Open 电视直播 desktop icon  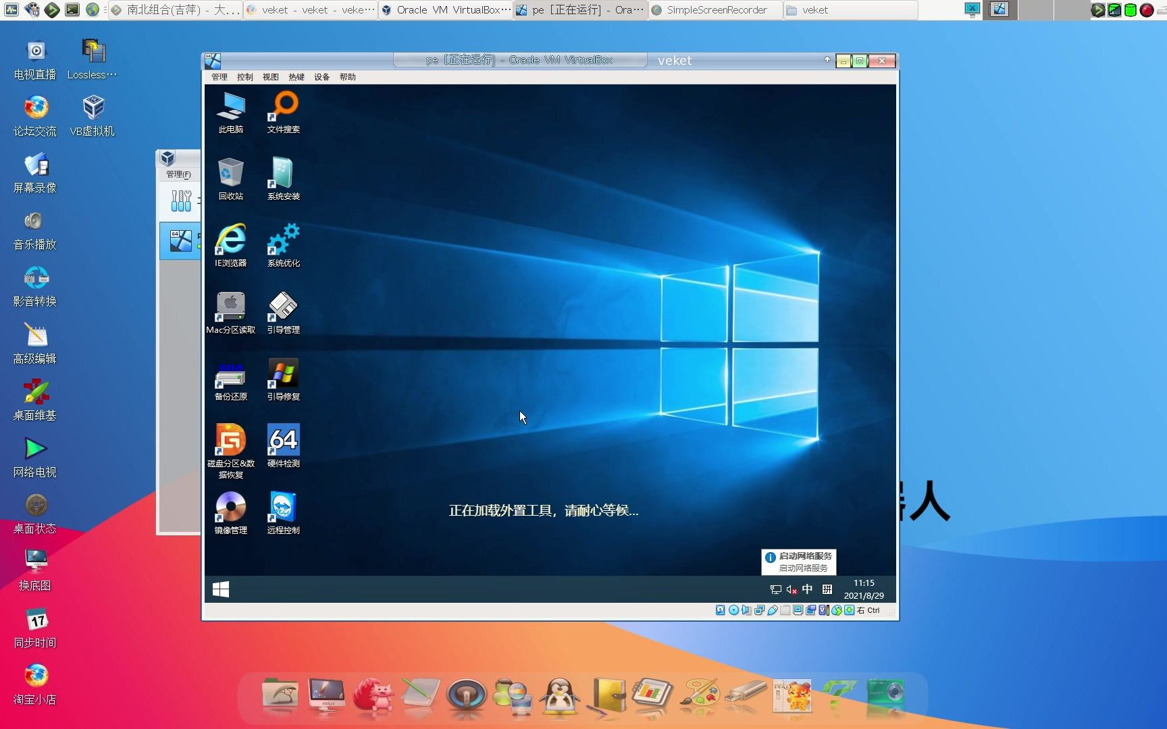tap(35, 59)
